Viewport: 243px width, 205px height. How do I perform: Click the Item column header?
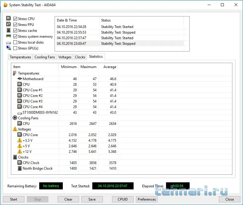point(35,67)
